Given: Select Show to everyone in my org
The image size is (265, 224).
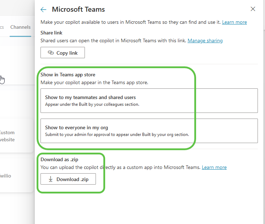Looking at the screenshot, I should coord(149,130).
